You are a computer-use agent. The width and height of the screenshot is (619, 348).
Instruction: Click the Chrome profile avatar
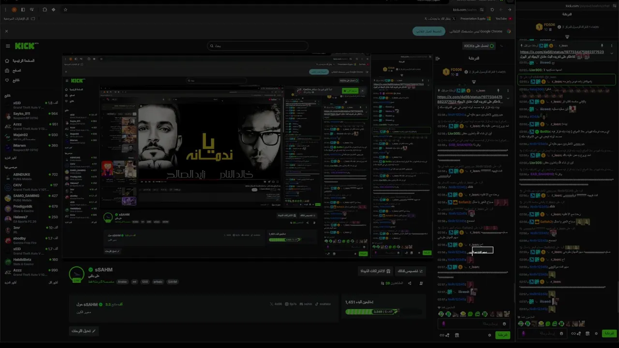pos(14,10)
